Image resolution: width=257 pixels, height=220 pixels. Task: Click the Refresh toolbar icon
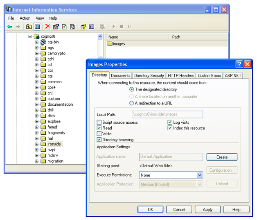pos(64,27)
